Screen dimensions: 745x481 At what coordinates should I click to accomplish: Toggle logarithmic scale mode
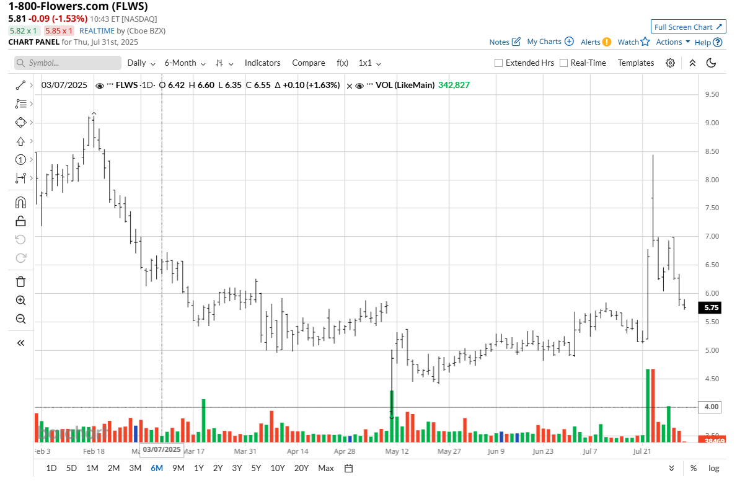713,468
